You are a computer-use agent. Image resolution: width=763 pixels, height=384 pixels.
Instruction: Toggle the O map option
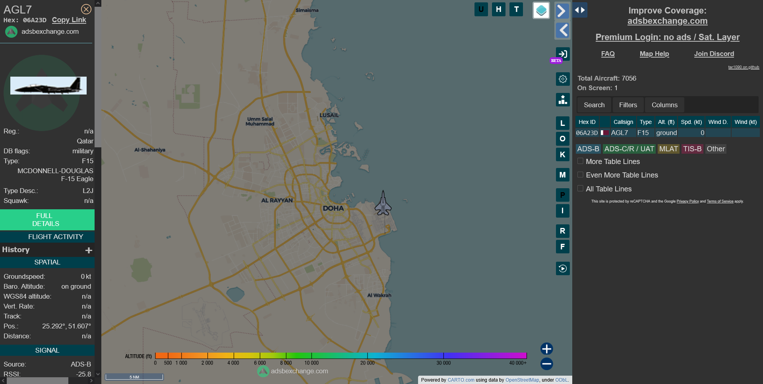(562, 139)
